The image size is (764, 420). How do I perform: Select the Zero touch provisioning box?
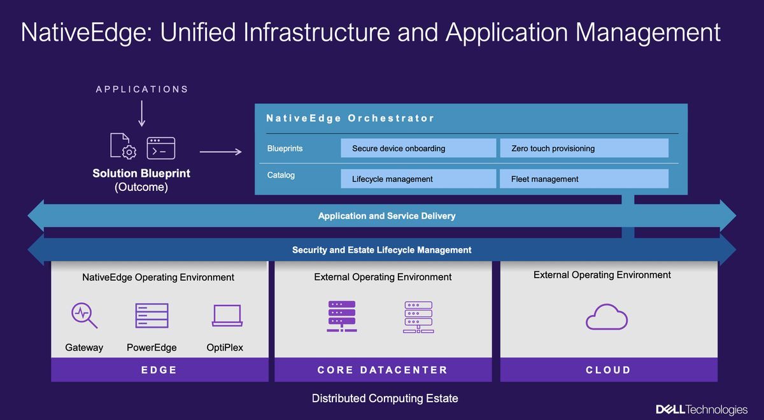click(584, 148)
